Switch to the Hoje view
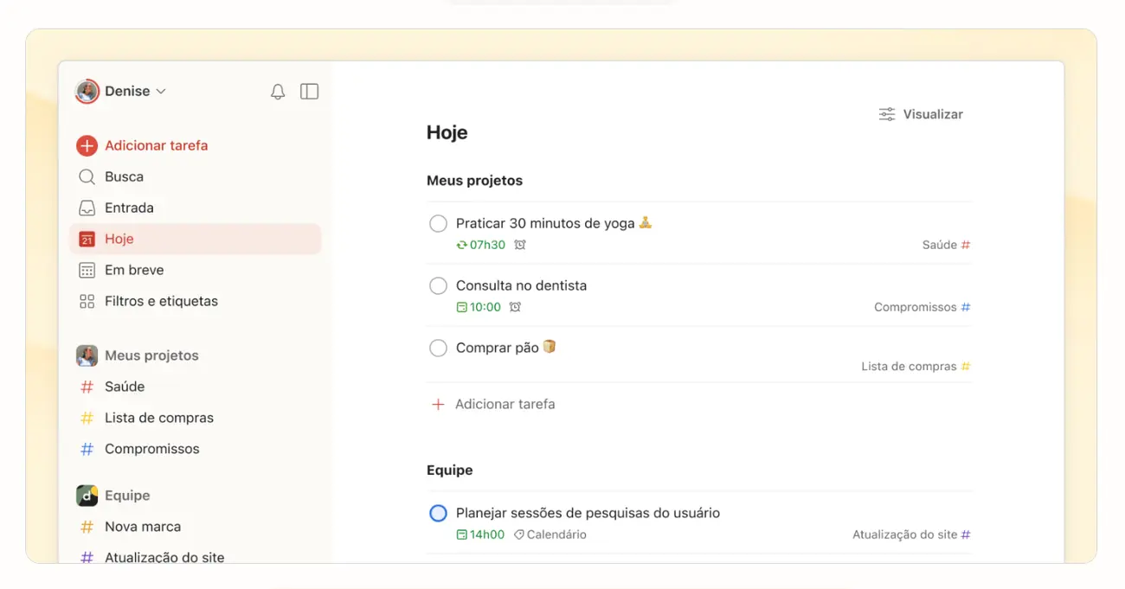Viewport: 1125px width, 589px height. click(120, 239)
